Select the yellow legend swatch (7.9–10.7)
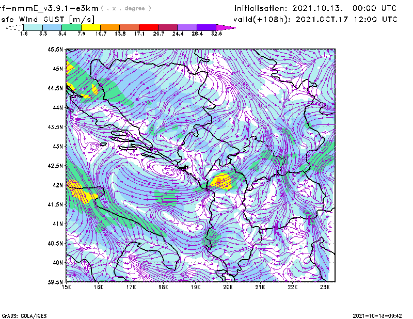This screenshot has width=413, height=319. tap(91, 27)
